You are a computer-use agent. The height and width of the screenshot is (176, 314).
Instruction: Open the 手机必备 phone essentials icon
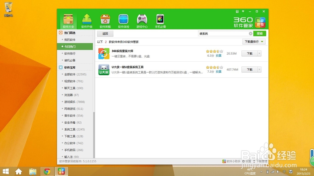point(160,21)
